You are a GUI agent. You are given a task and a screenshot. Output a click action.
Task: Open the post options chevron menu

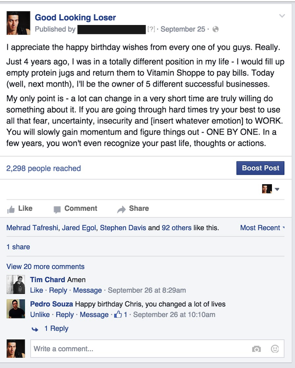click(282, 16)
